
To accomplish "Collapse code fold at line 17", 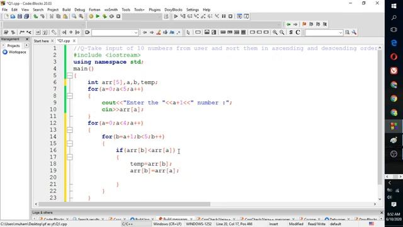I will (x=70, y=157).
